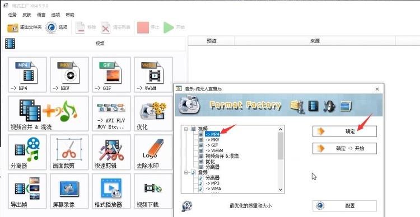This screenshot has width=420, height=217.
Task: Select the 视频 root item in tree
Action: [203, 129]
